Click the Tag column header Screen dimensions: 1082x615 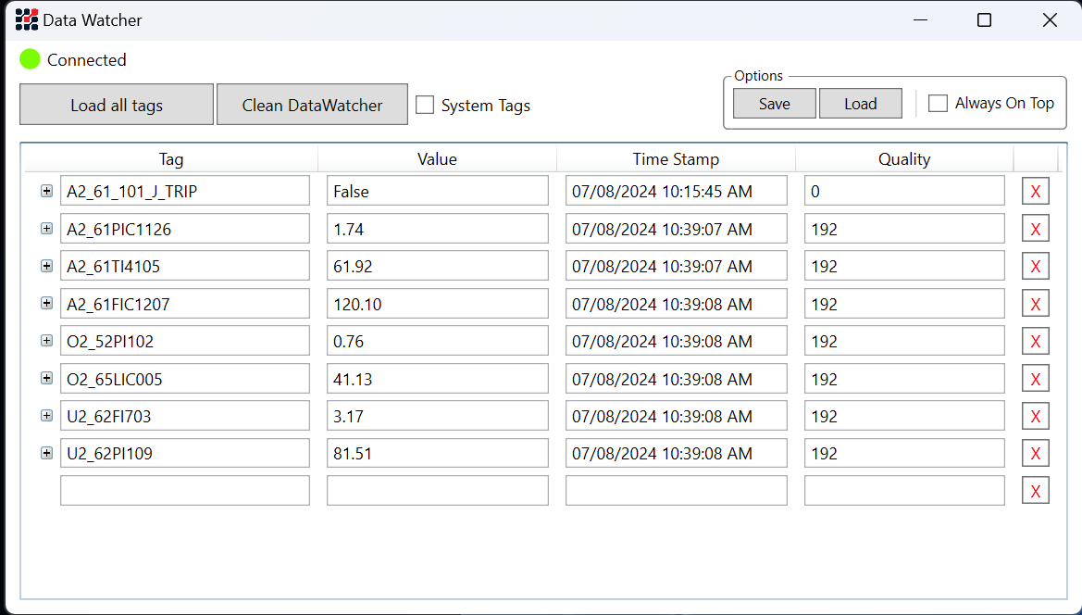click(171, 159)
